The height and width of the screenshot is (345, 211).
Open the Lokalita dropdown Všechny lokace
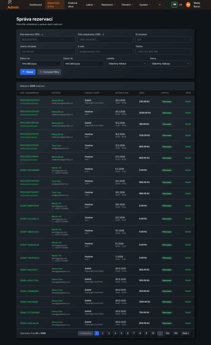127,64
